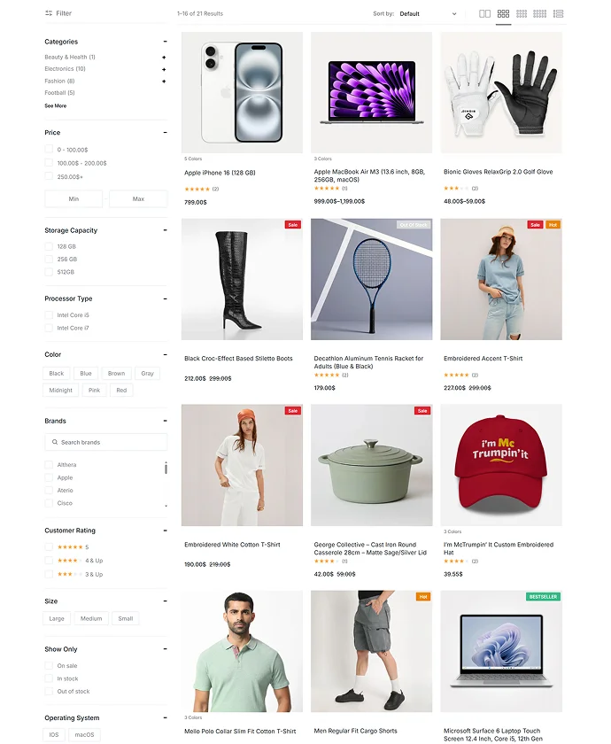Enable the On sale filter checkbox

click(49, 666)
